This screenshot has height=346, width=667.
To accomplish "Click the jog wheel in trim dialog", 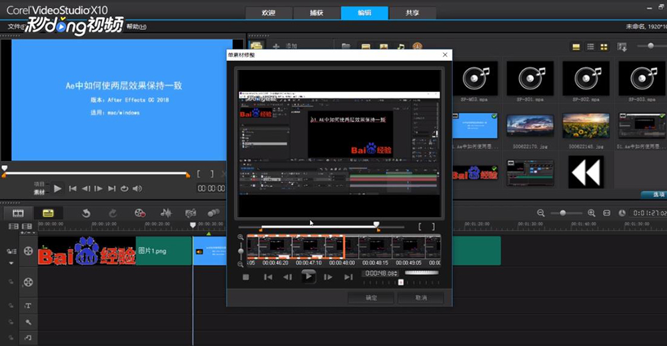I will [422, 273].
